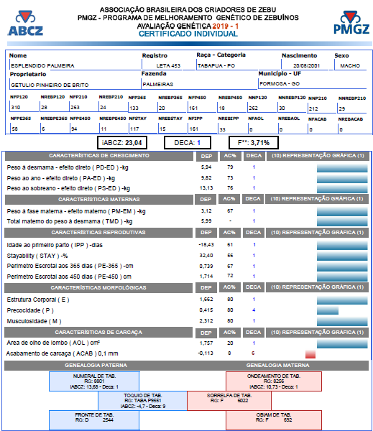373x431 pixels.
Task: Click the breed value TABAPUA - PO
Action: tap(216, 65)
